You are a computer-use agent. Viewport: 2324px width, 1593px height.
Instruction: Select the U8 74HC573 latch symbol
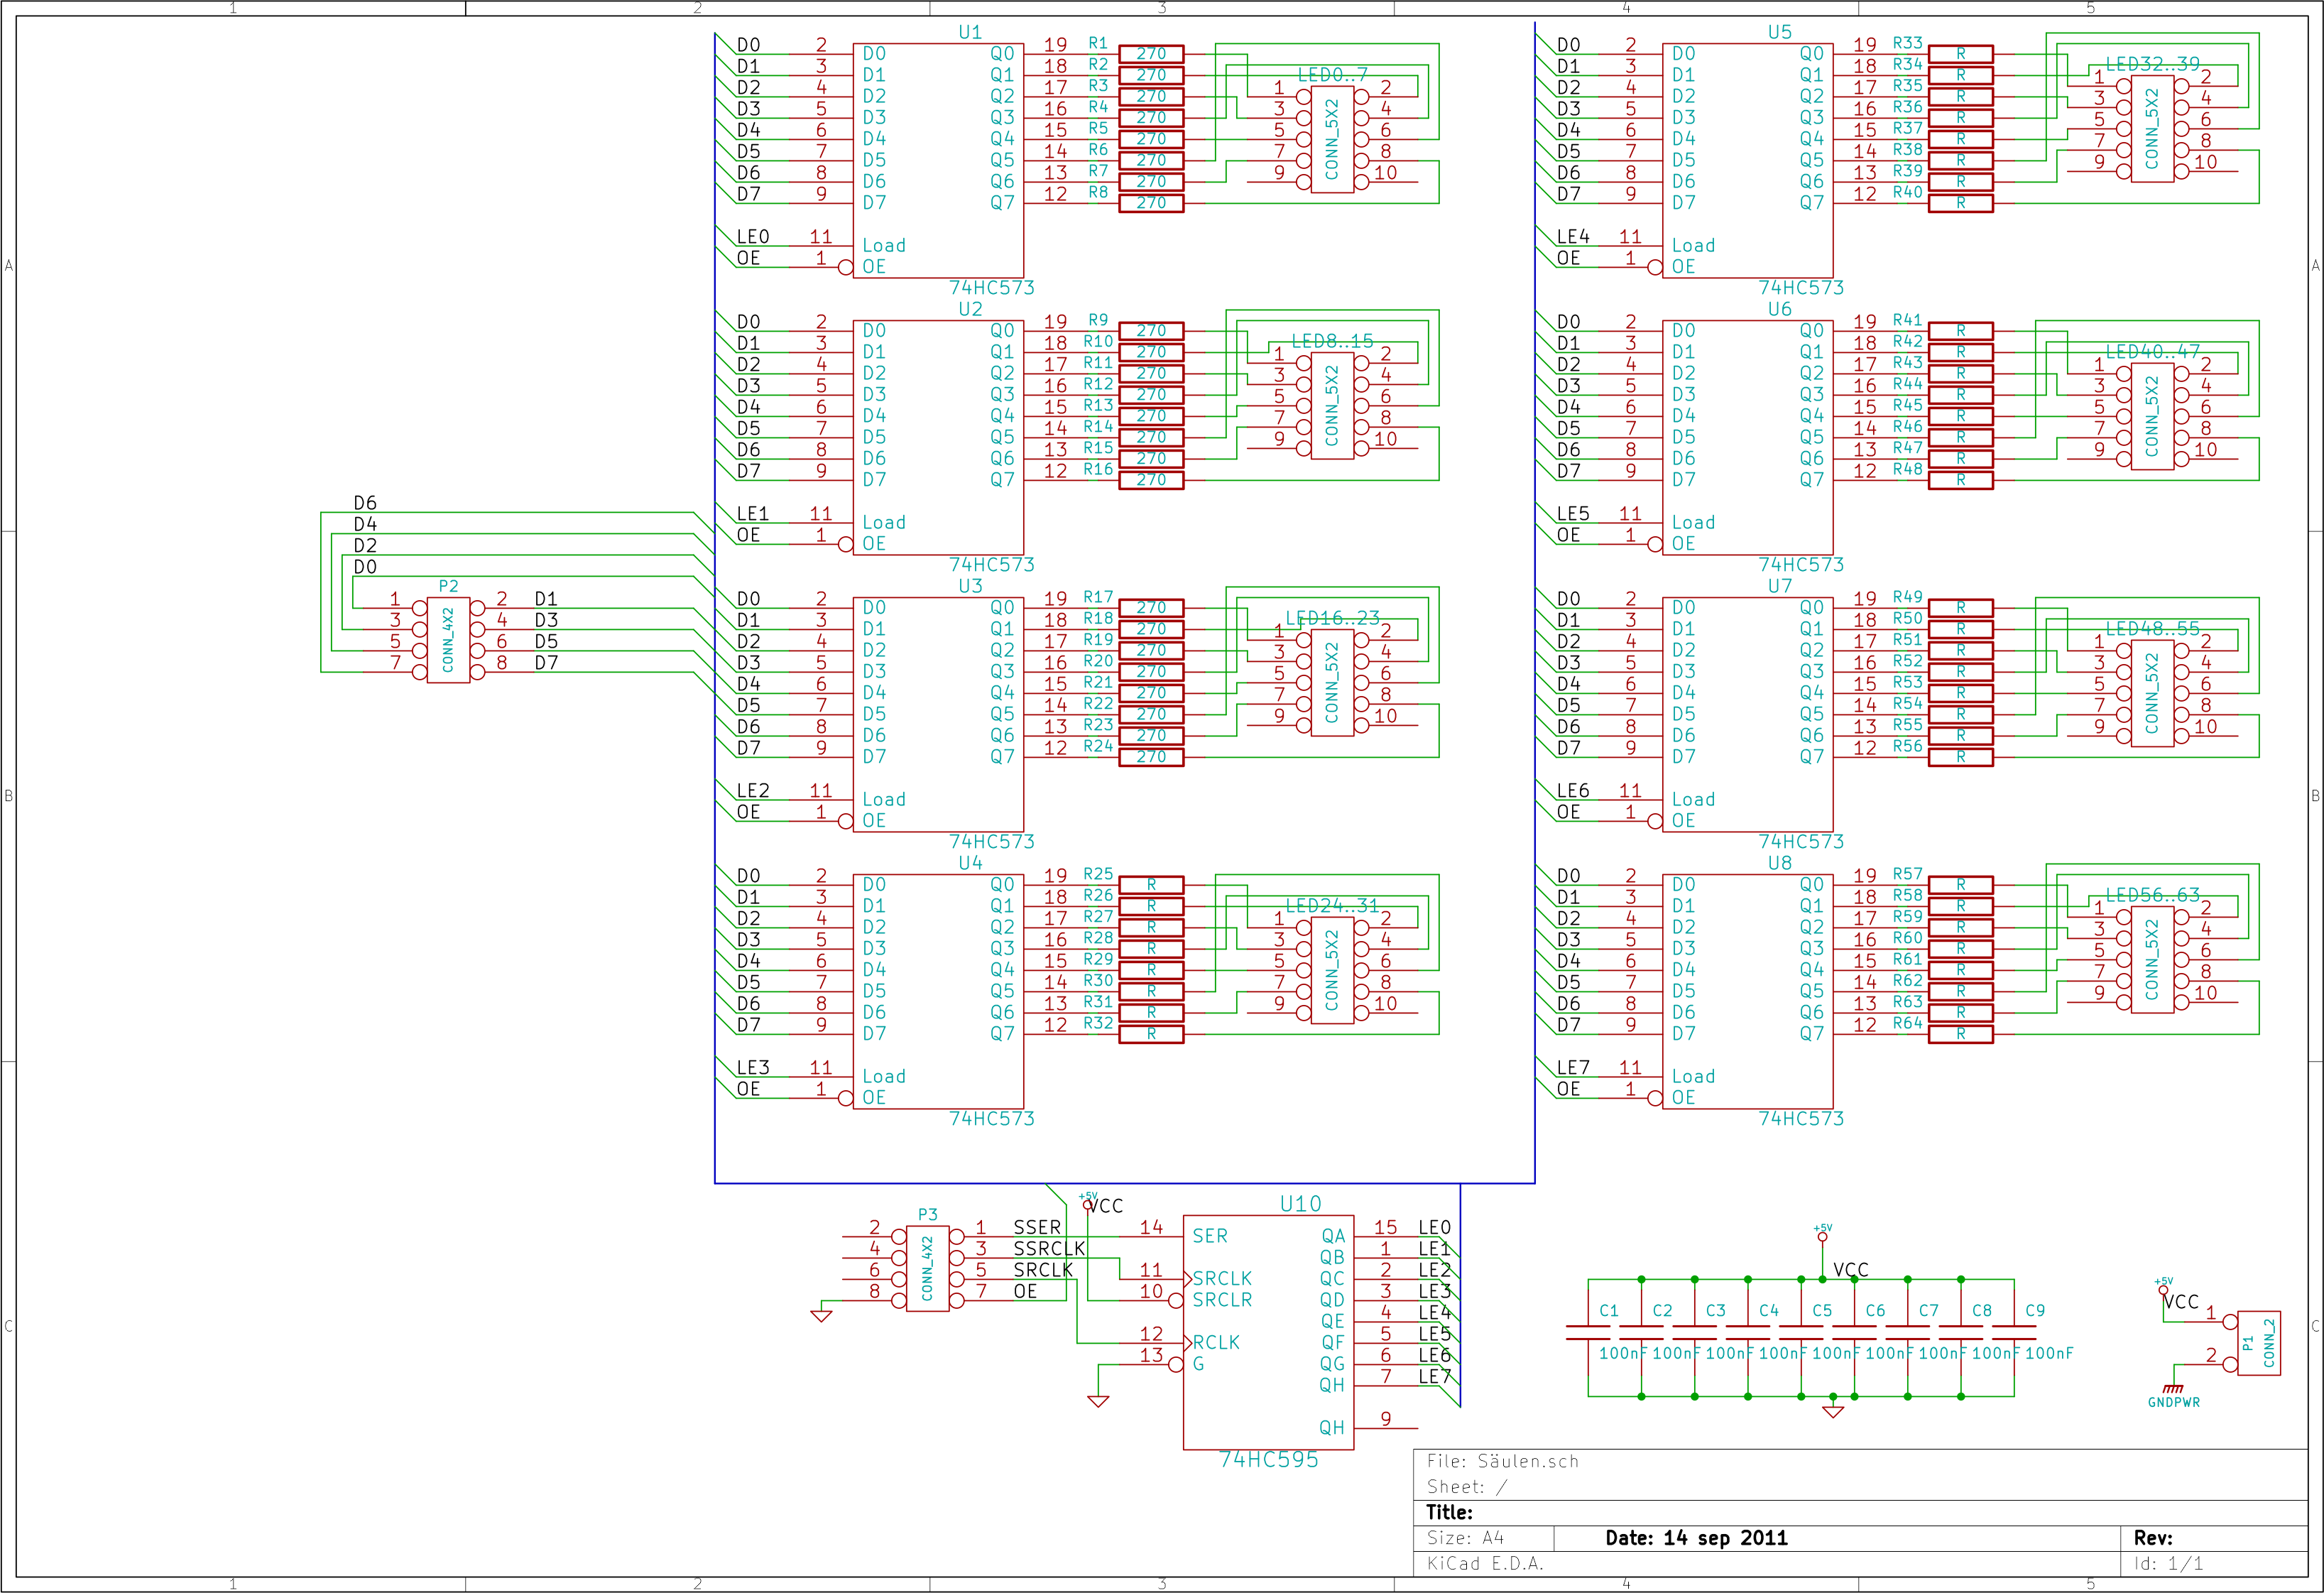coord(1747,991)
